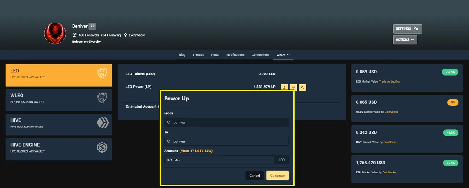Viewport: 469px width, 188px height.
Task: Click the To account field
Action: pos(226,141)
